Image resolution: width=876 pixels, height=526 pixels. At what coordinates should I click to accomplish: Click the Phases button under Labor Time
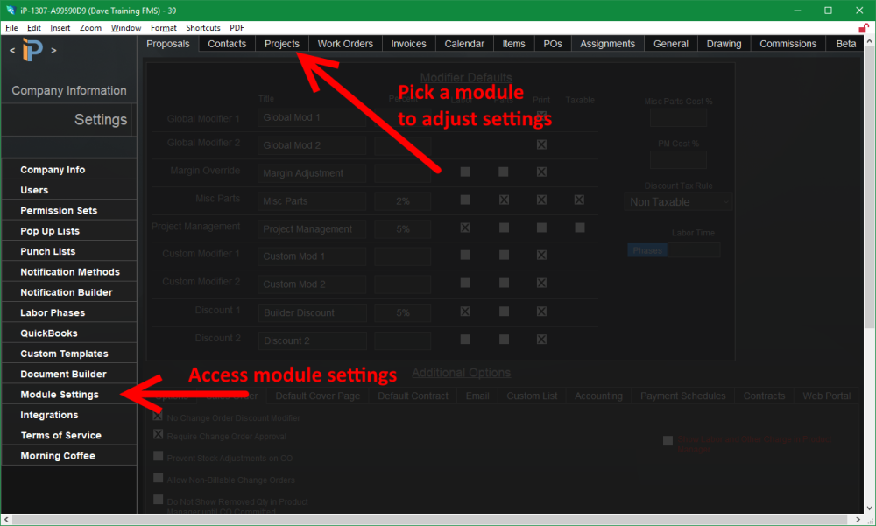646,249
